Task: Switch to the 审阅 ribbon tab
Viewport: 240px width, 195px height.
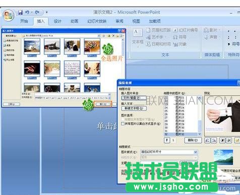Action: pyautogui.click(x=119, y=21)
